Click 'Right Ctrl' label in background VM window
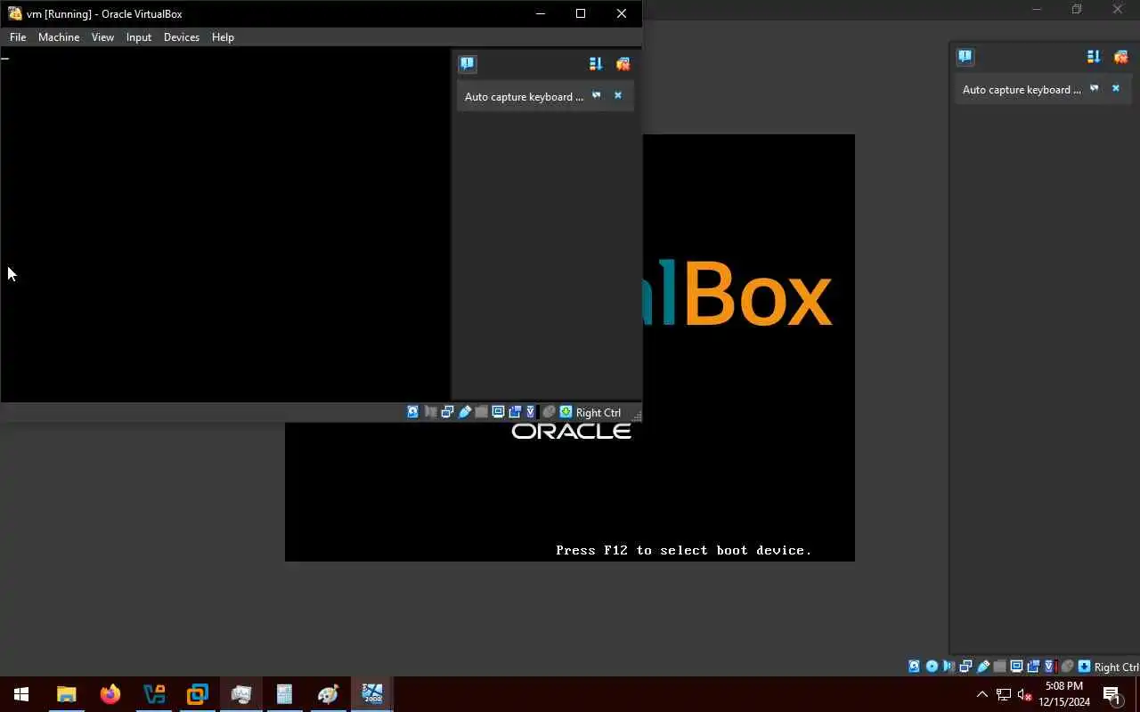Viewport: 1140px width, 712px height. pyautogui.click(x=1117, y=667)
